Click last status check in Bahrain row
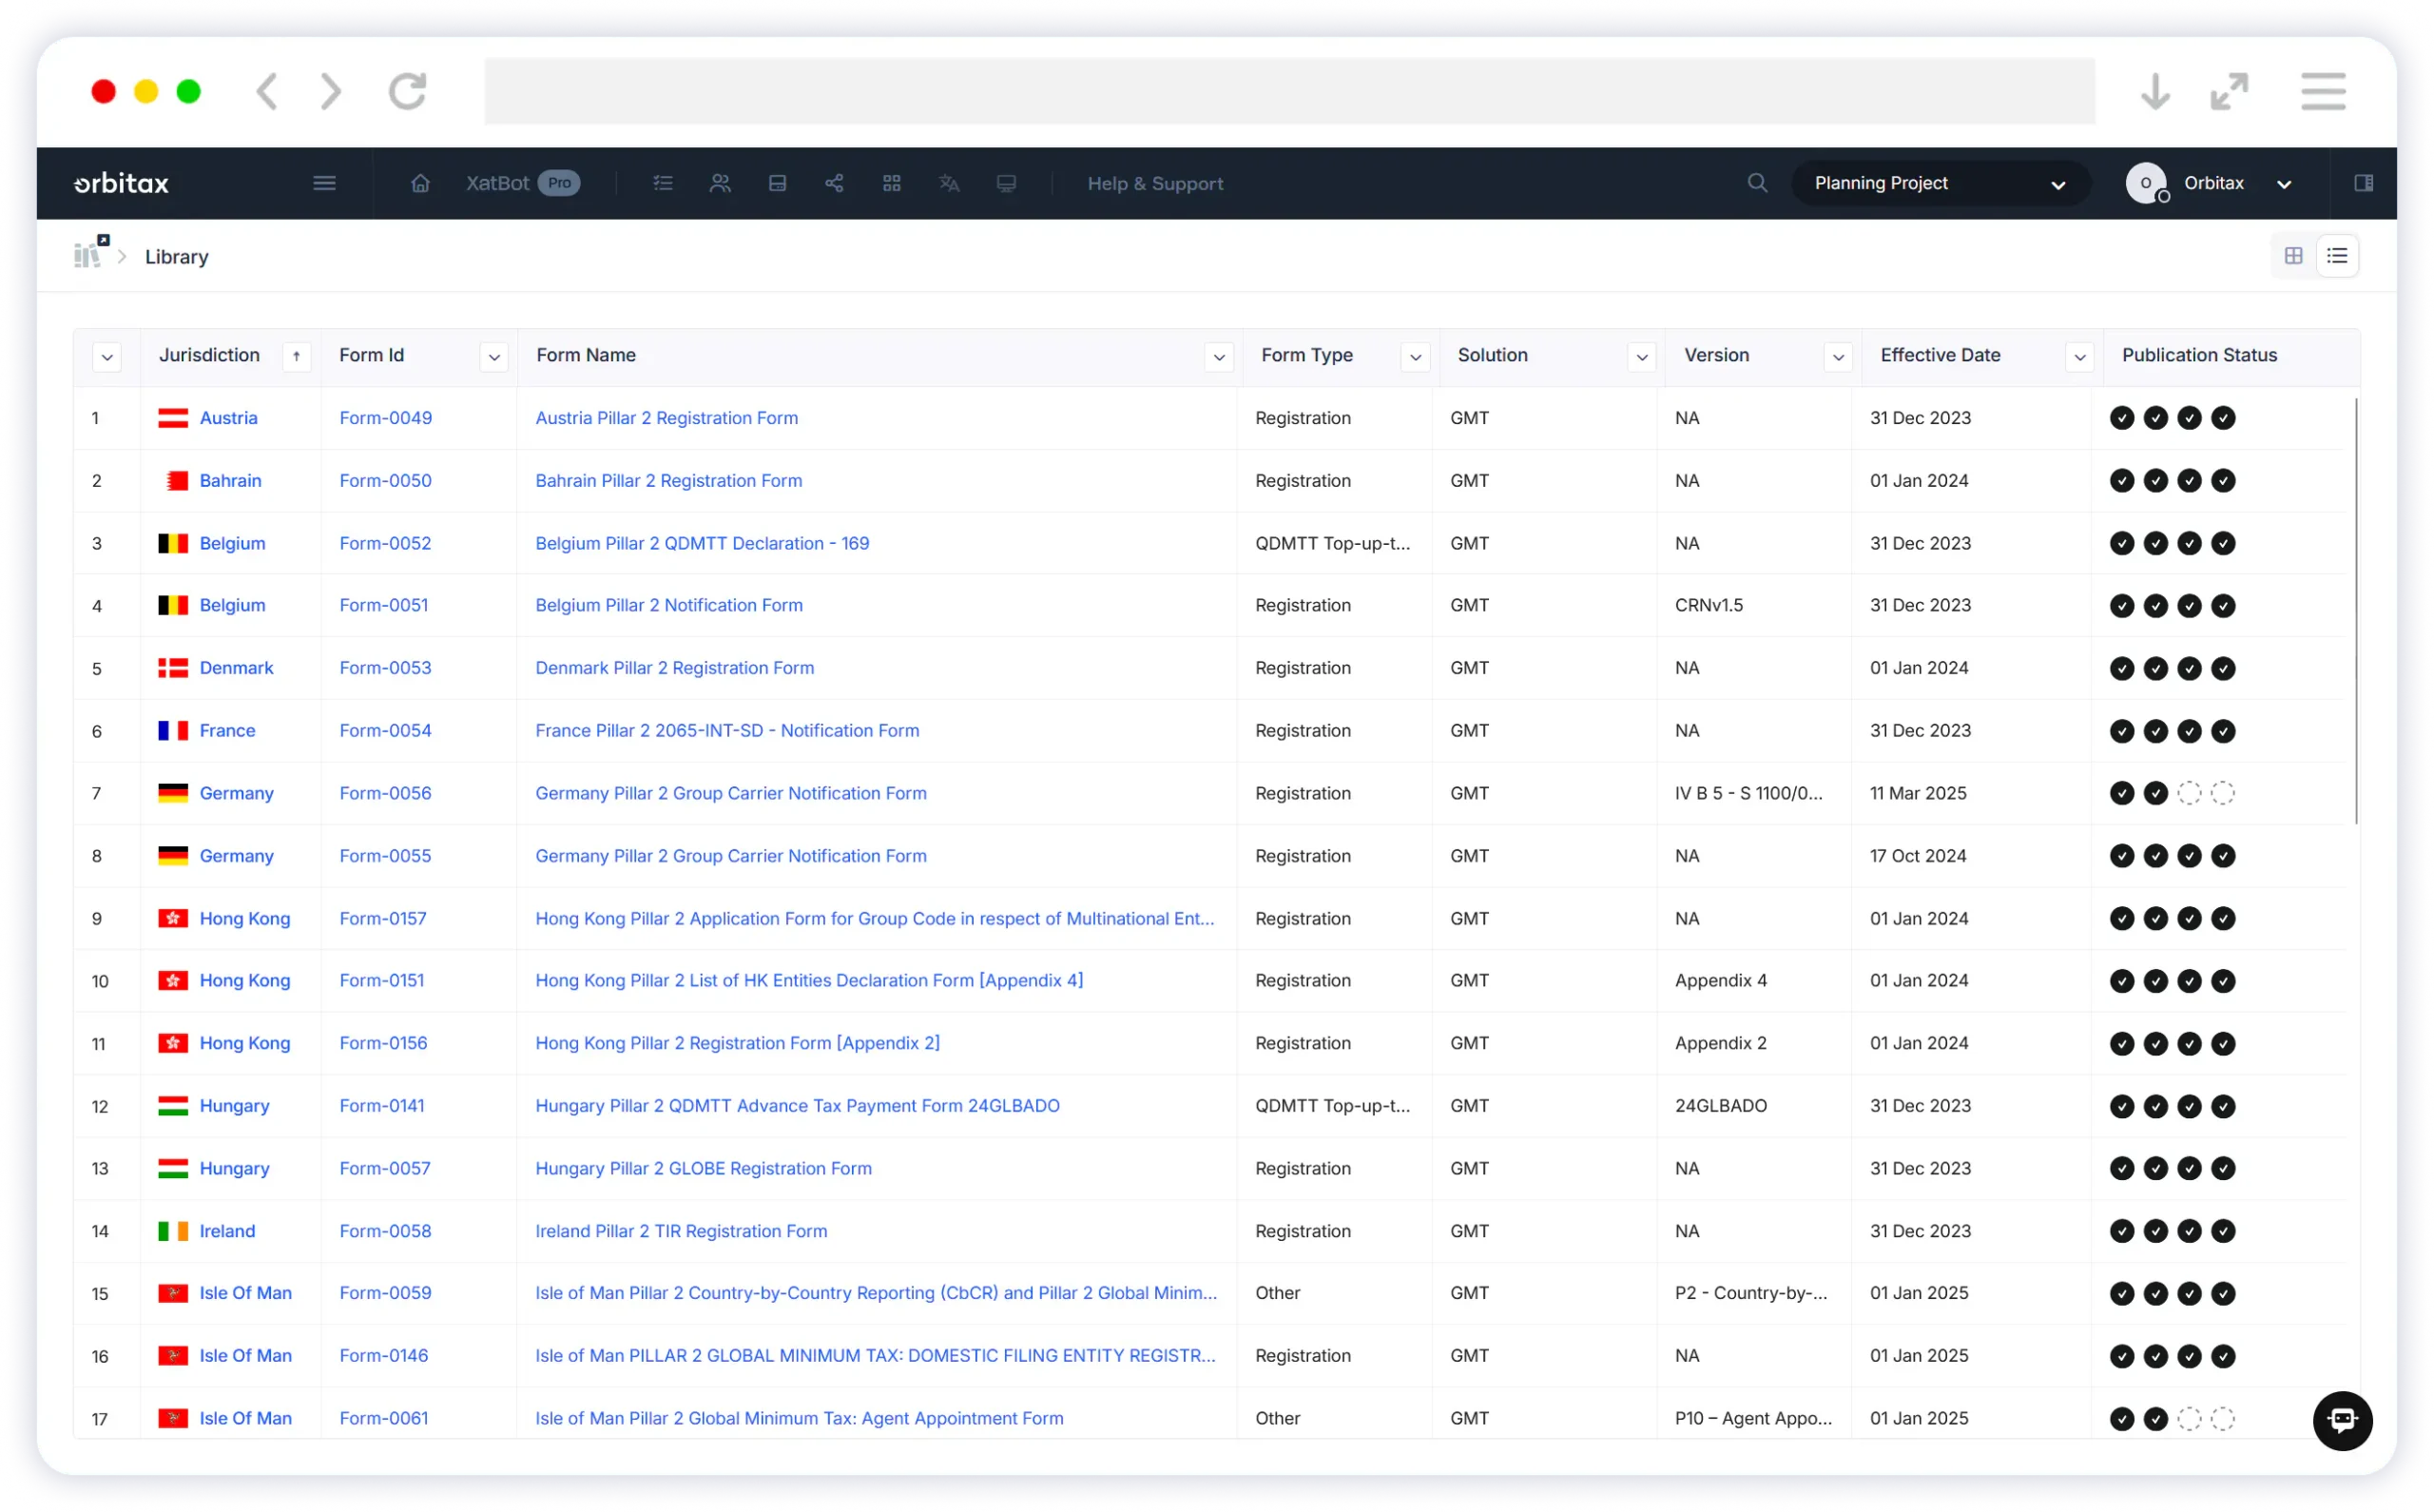 coord(2222,481)
